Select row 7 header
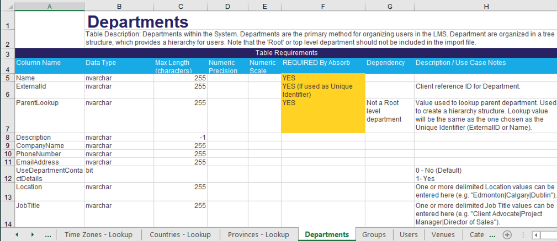 tap(7, 116)
